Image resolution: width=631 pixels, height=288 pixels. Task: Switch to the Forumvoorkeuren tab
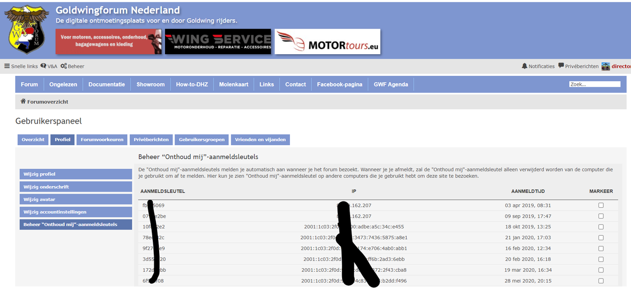point(102,140)
